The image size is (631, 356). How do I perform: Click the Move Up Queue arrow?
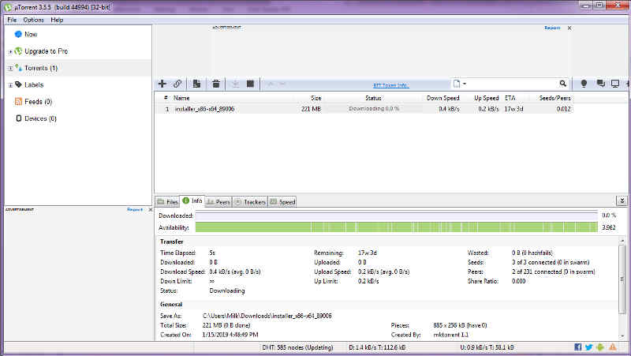[271, 84]
